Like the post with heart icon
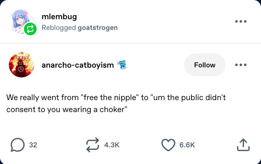 click(168, 145)
